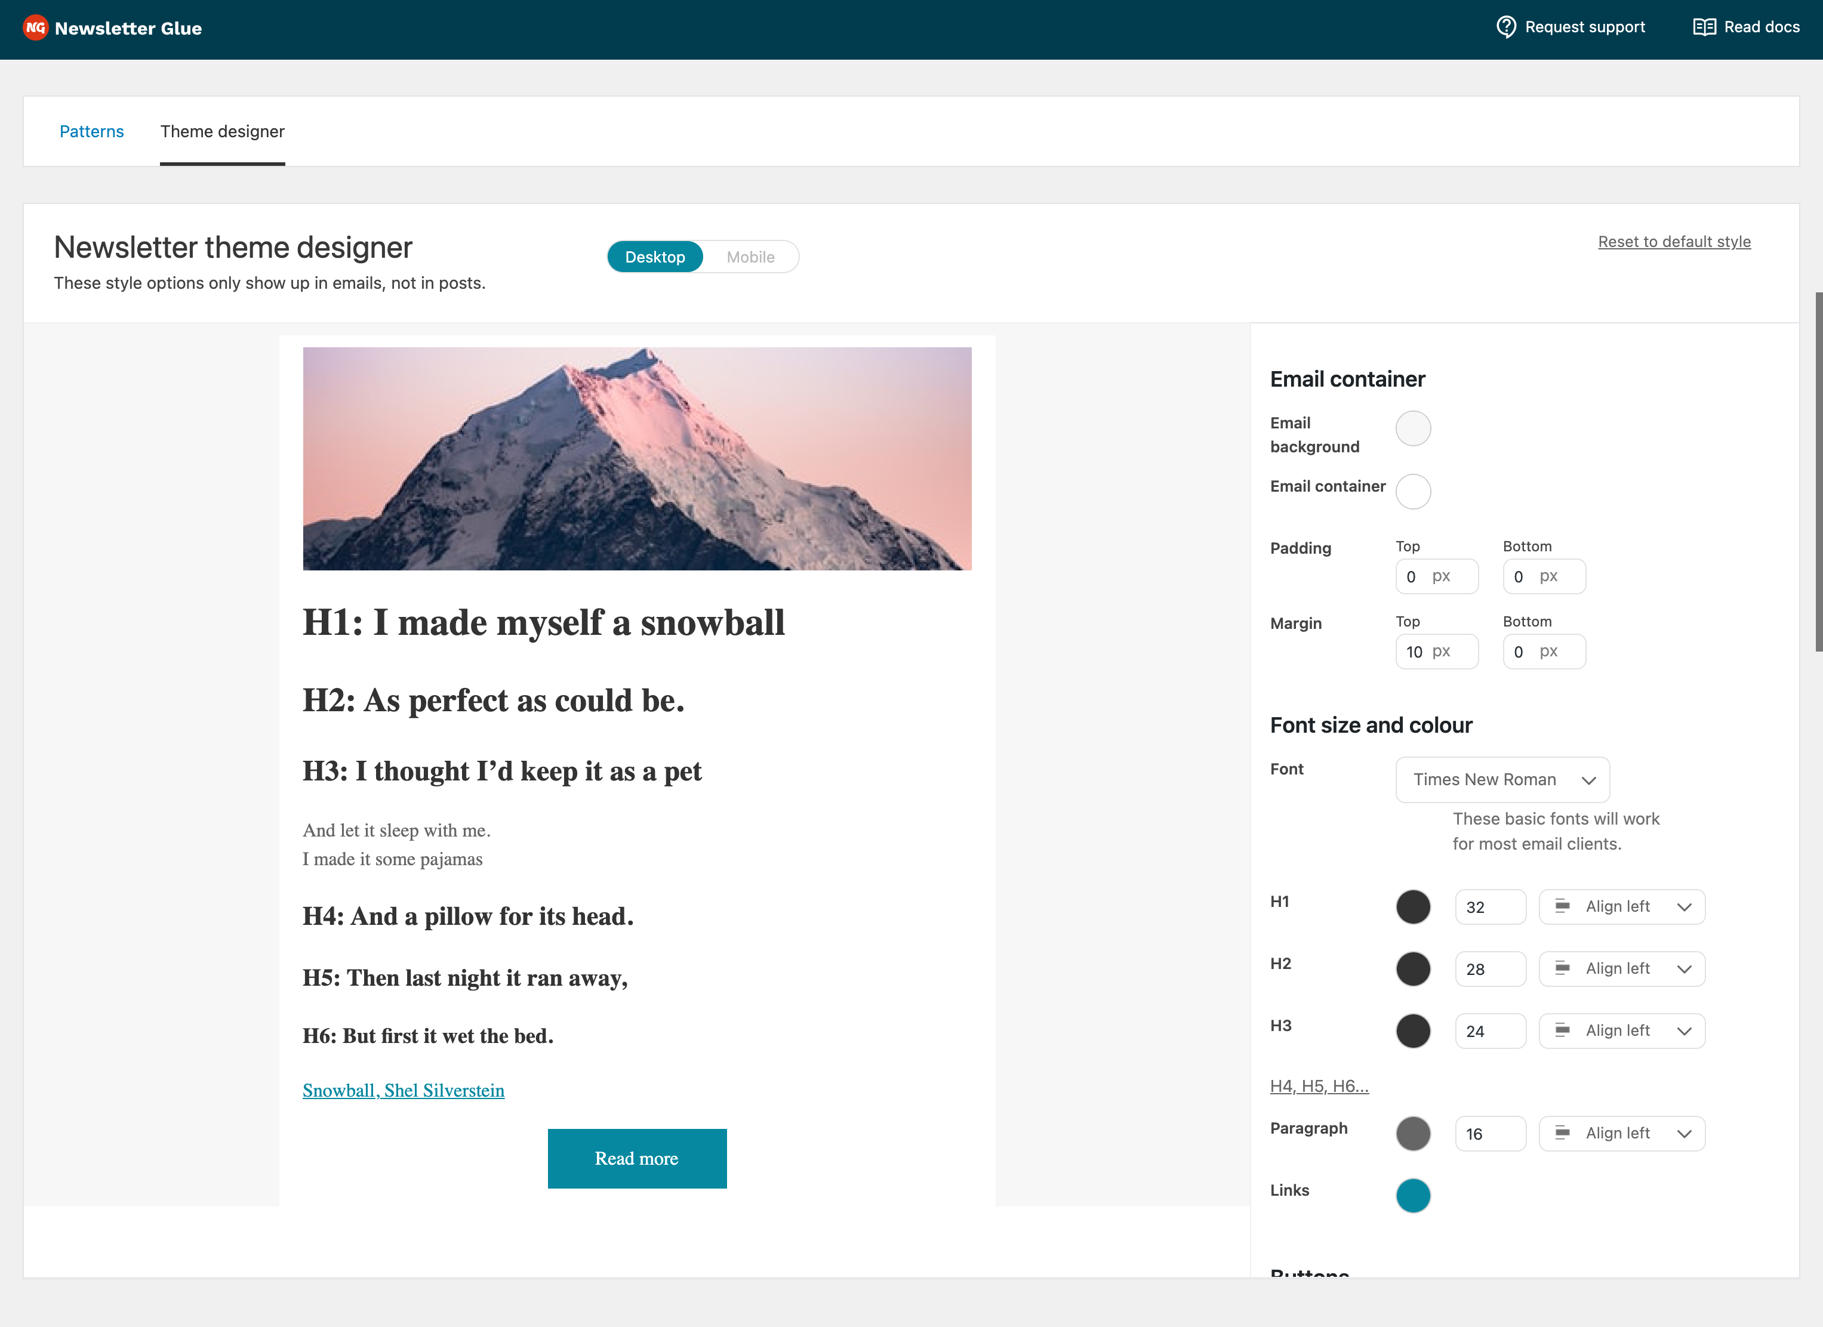Image resolution: width=1823 pixels, height=1327 pixels.
Task: Click the Padding Top input field
Action: pos(1437,577)
